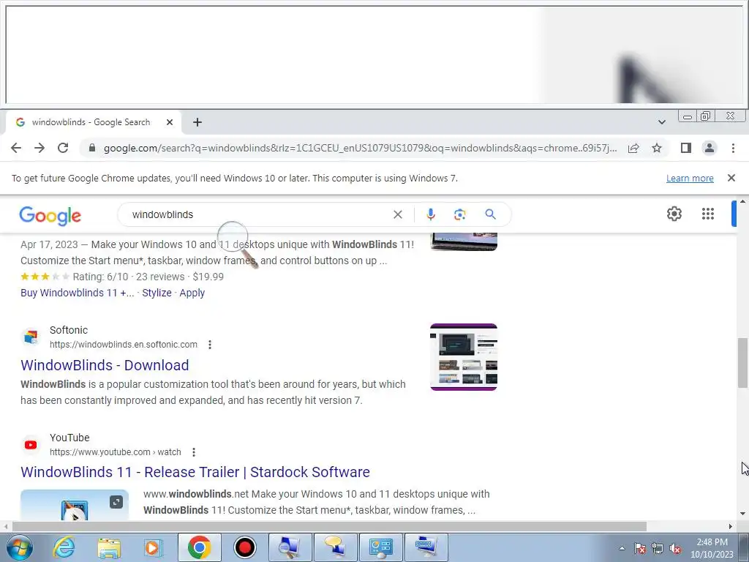Launch Internet Explorer from the taskbar
This screenshot has height=562, width=749.
(64, 547)
